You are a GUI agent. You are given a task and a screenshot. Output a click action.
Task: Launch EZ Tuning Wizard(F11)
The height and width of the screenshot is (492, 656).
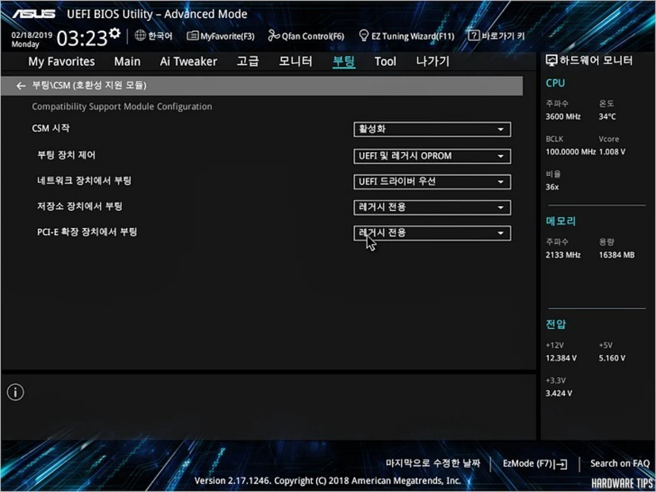(407, 36)
